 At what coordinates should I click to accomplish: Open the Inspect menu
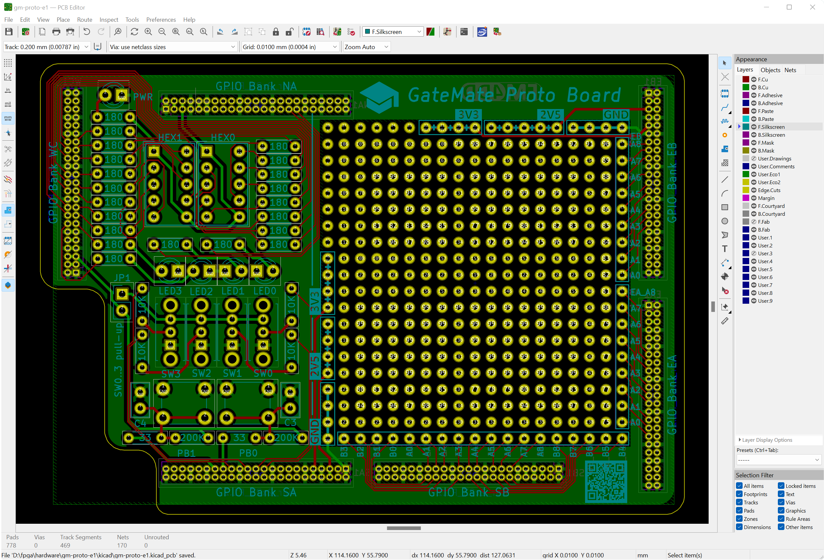pos(108,19)
